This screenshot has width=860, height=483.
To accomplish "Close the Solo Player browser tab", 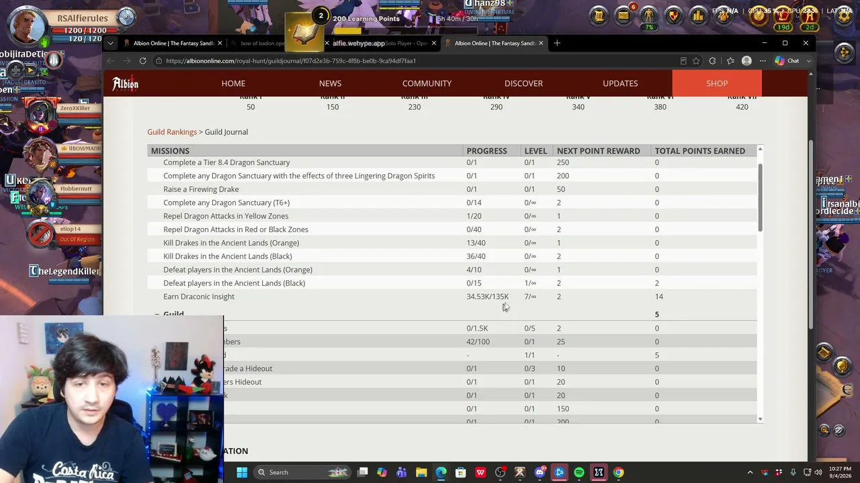I will click(x=434, y=43).
